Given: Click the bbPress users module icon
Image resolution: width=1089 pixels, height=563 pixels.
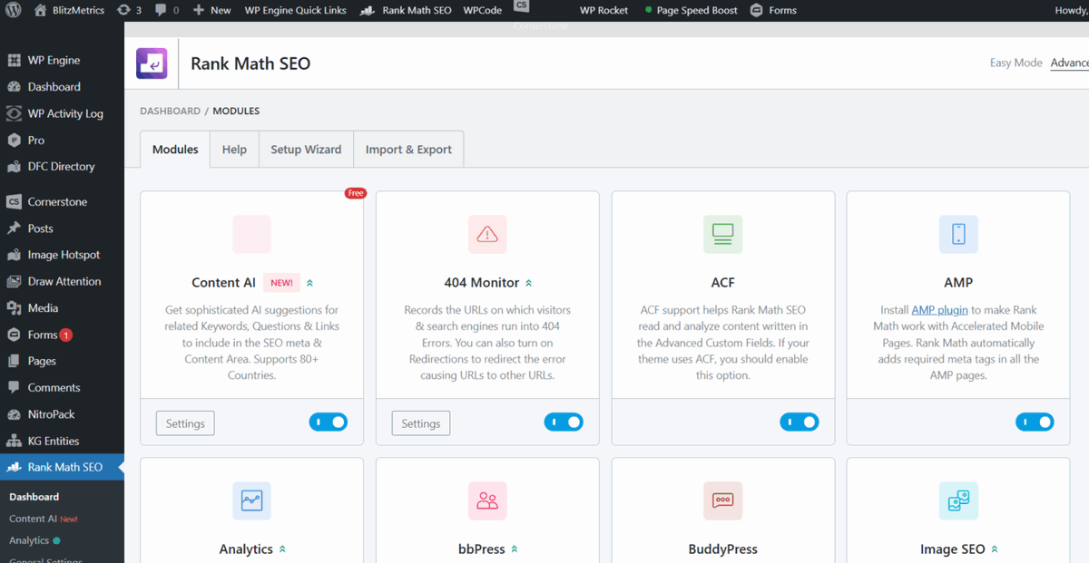Looking at the screenshot, I should (x=487, y=500).
